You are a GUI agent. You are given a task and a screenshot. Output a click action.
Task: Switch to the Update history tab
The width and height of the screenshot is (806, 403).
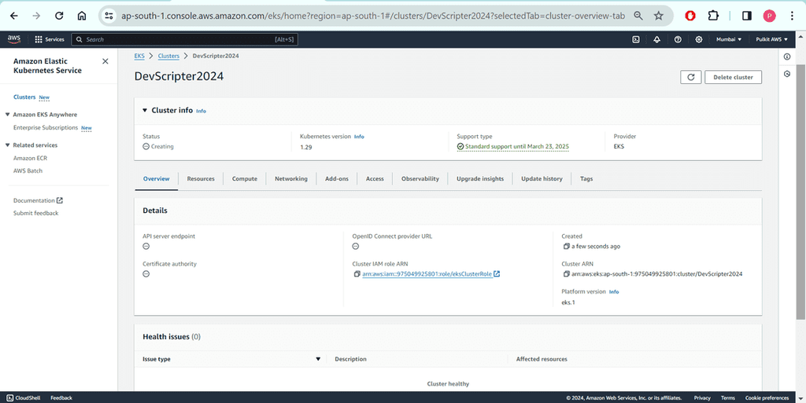(542, 179)
